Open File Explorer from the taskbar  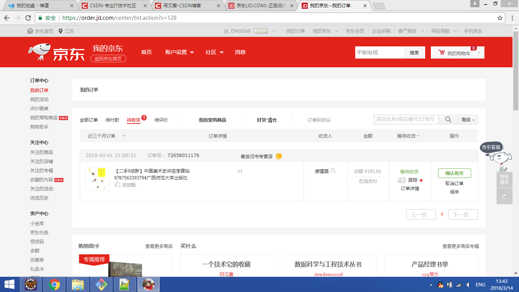coord(78,284)
